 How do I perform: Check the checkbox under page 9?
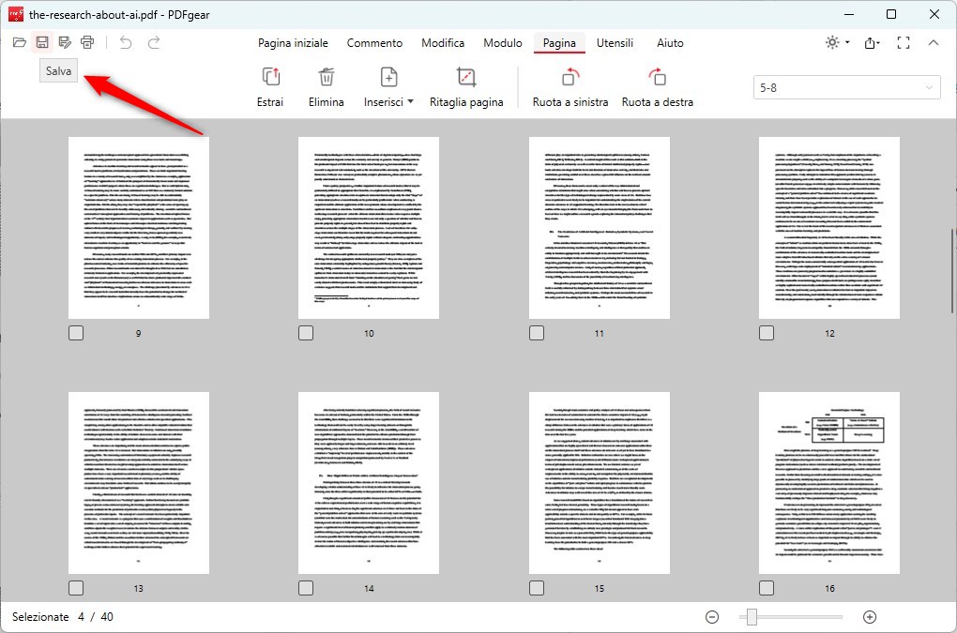tap(76, 332)
